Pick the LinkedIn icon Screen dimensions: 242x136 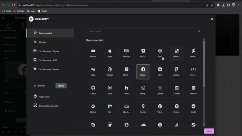tap(177, 90)
